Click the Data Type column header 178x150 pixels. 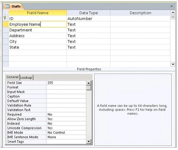tap(89, 13)
